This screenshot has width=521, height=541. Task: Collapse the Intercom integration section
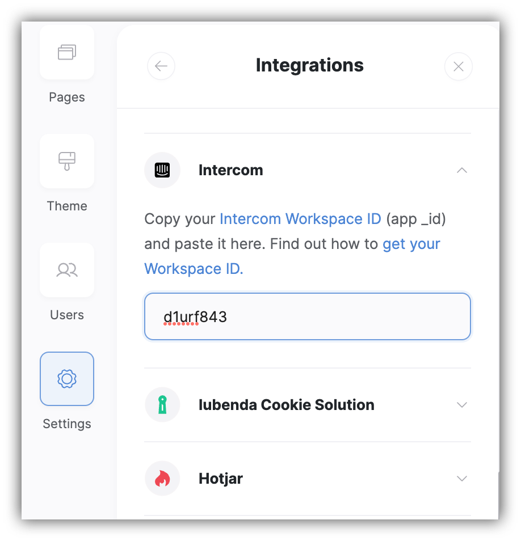click(461, 170)
